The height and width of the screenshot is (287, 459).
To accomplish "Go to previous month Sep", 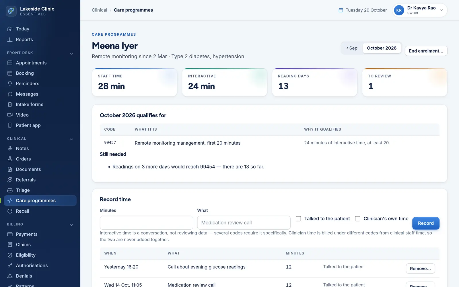I will coord(352,48).
